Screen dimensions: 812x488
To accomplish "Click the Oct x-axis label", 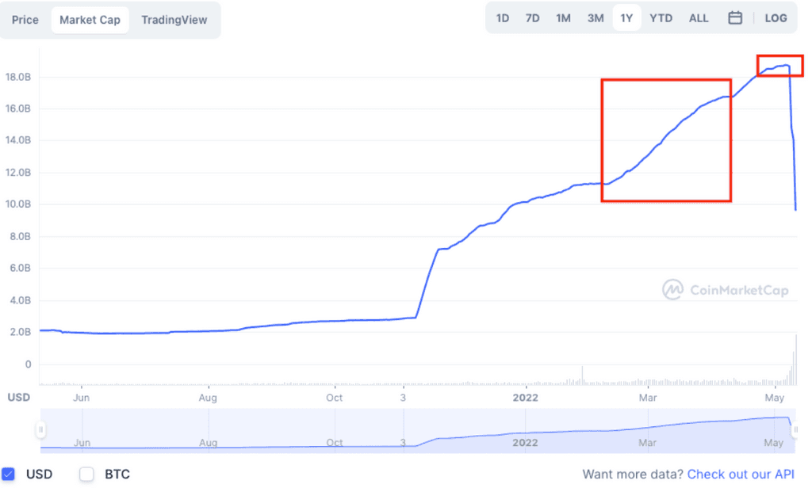I will click(x=334, y=398).
